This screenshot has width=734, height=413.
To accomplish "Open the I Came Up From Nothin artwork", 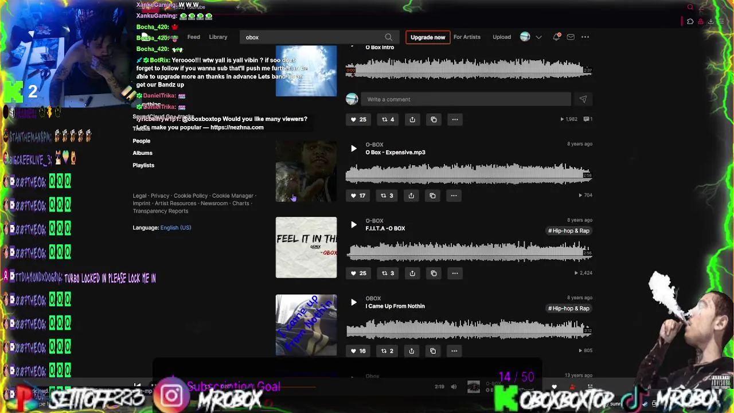I will click(x=306, y=325).
